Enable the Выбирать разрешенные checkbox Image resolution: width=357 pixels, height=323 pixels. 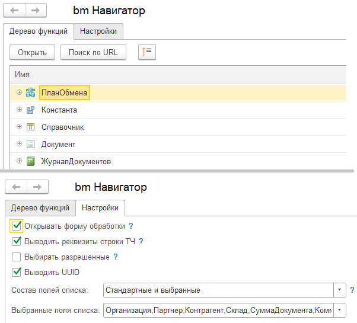point(17,257)
